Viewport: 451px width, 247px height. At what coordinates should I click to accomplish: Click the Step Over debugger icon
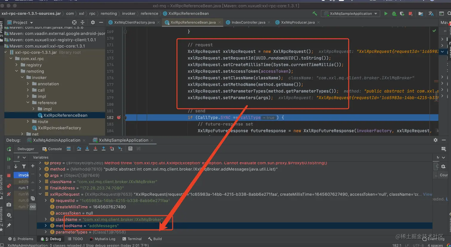79,149
